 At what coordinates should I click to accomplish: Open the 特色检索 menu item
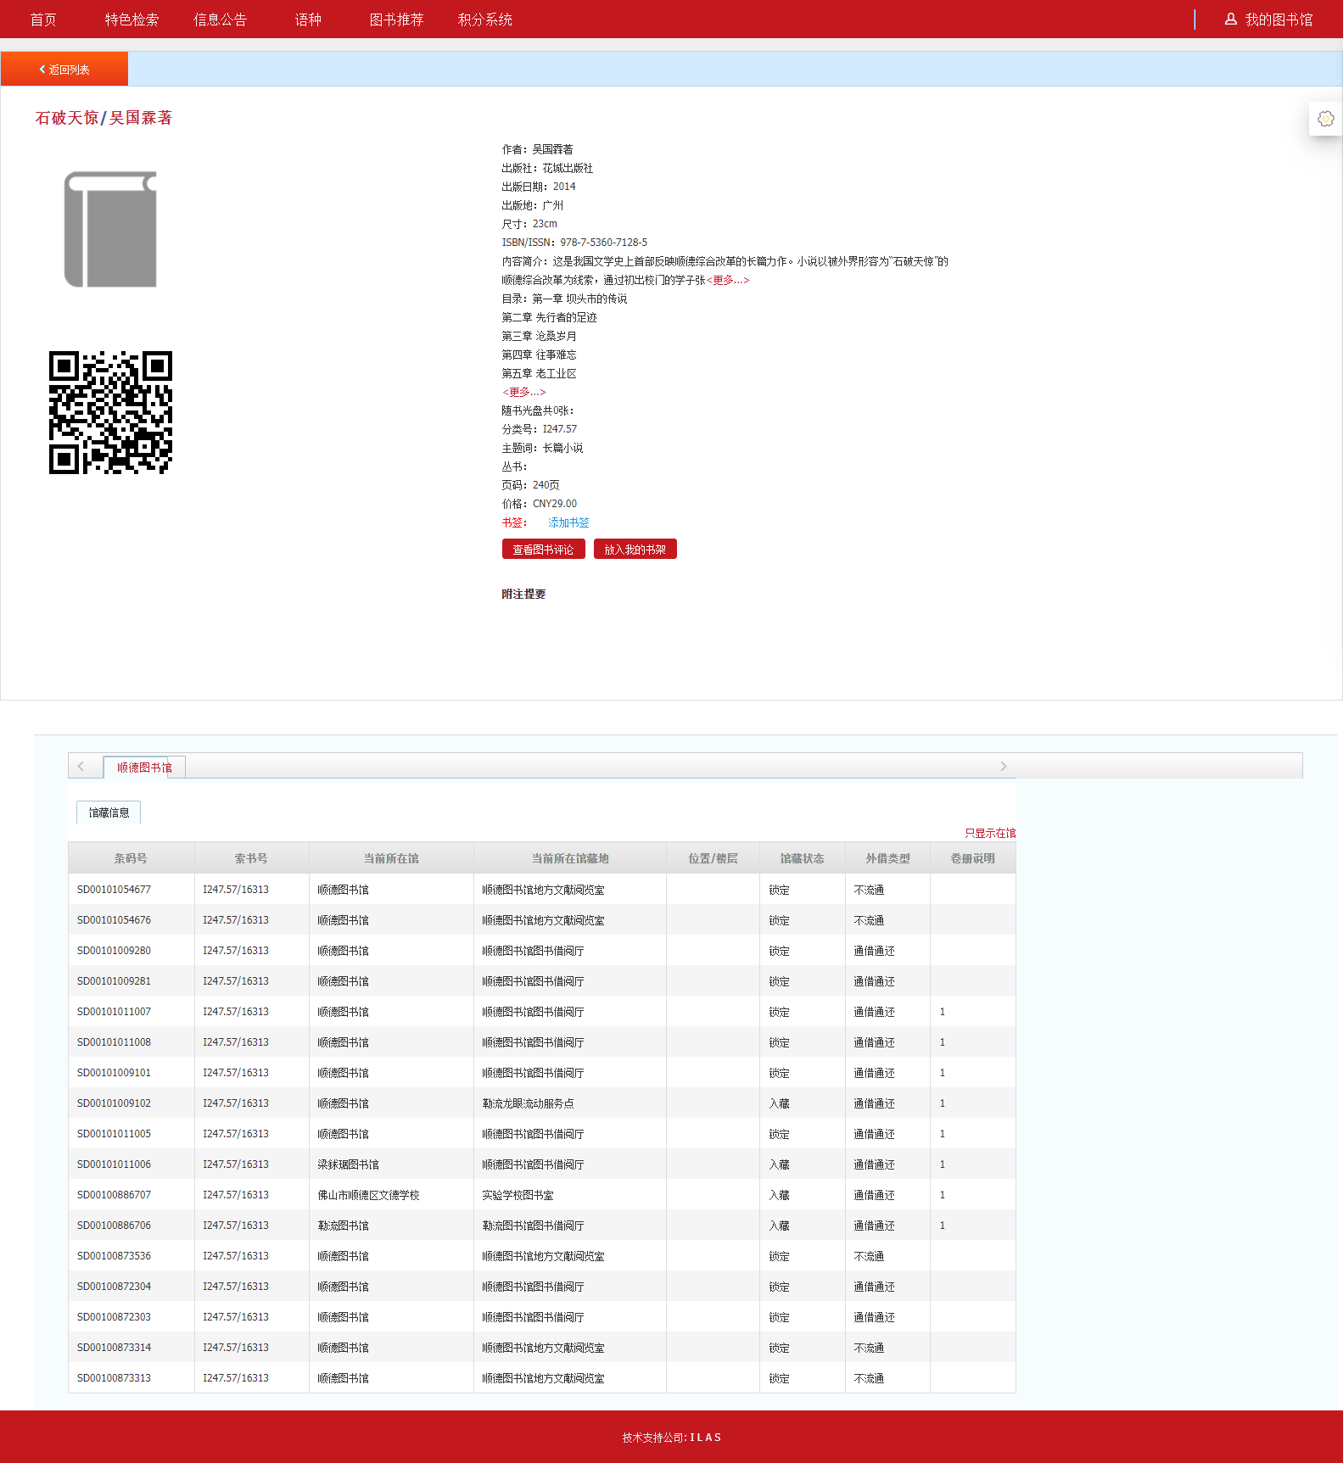pyautogui.click(x=132, y=20)
